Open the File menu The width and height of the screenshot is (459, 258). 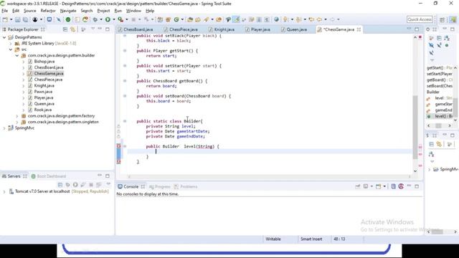(5, 11)
